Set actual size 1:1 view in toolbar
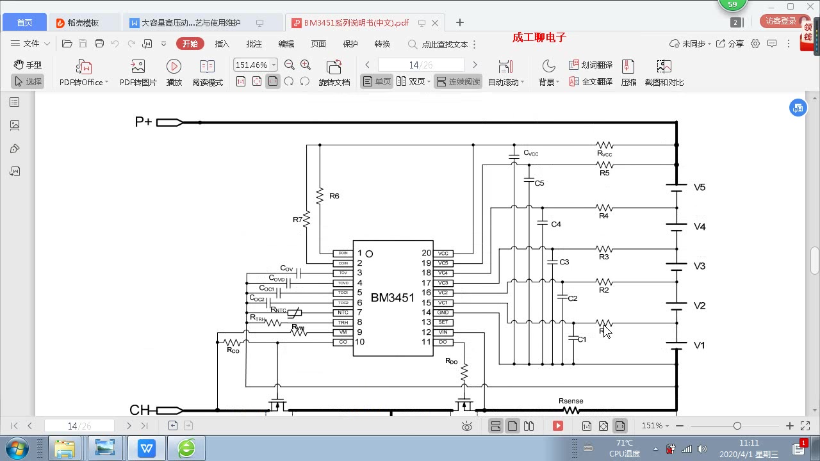This screenshot has height=461, width=820. tap(241, 81)
